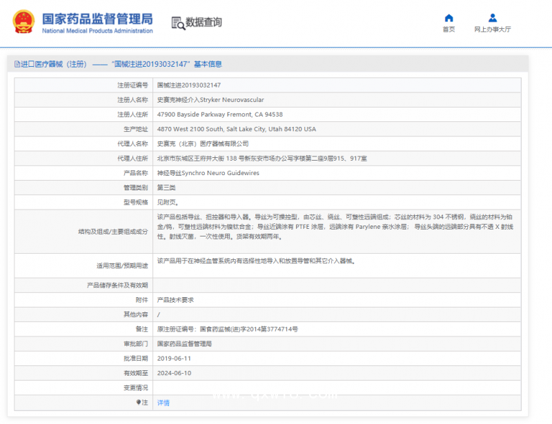Image resolution: width=552 pixels, height=424 pixels.
Task: Click the home icon above 首页
Action: coord(449,17)
